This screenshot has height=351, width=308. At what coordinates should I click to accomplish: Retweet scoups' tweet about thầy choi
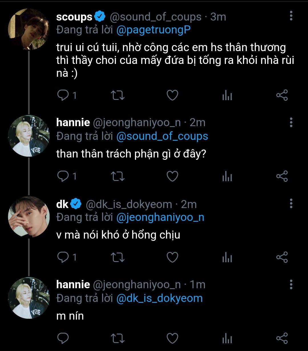117,95
